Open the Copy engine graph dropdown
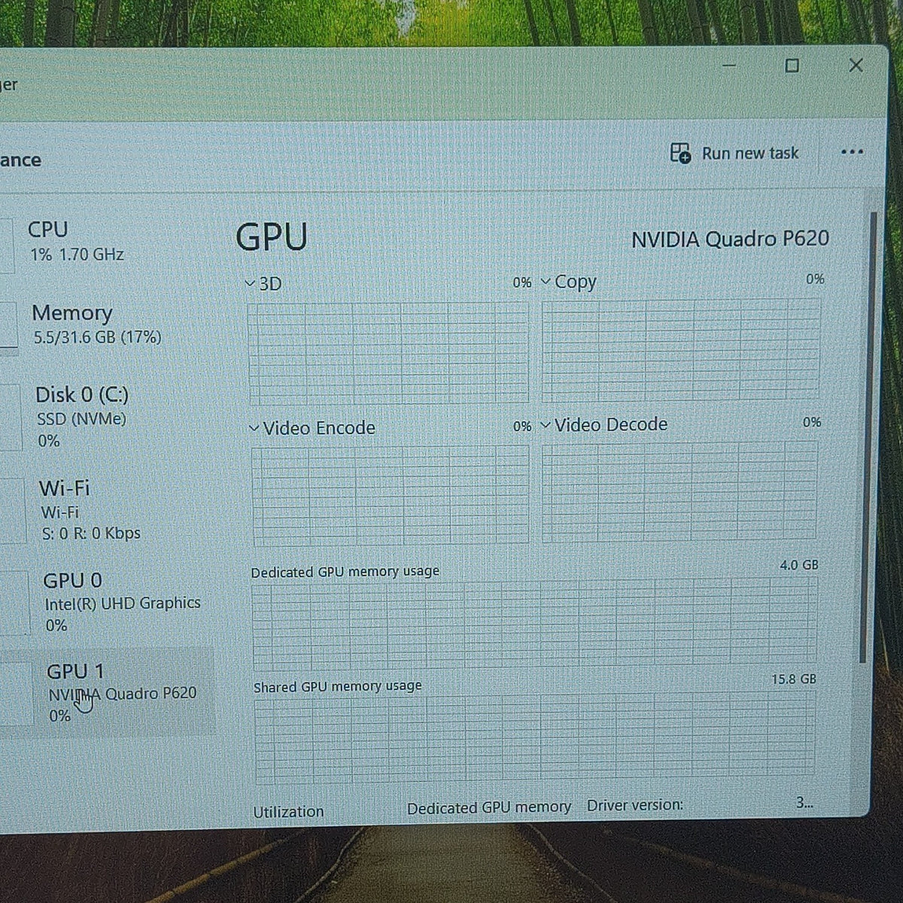The image size is (903, 903). click(x=569, y=282)
